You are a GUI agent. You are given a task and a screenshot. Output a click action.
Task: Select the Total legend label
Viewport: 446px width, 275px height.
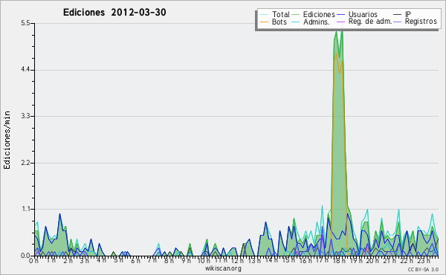tap(281, 14)
